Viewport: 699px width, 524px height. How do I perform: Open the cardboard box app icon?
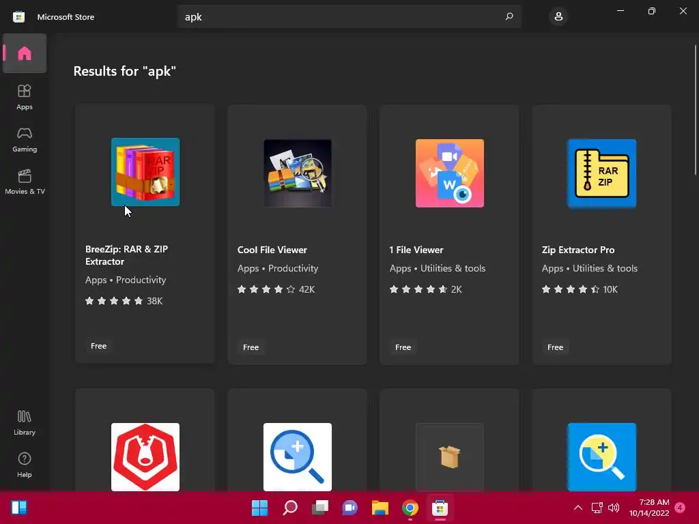450,457
